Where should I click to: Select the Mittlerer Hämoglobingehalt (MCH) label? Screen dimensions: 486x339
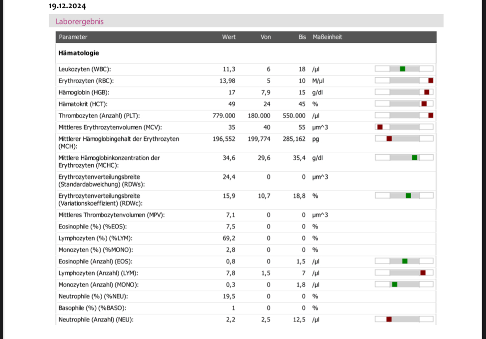tap(119, 142)
